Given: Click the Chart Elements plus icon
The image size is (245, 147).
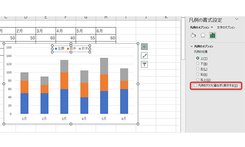Looking at the screenshot, I should click(144, 47).
